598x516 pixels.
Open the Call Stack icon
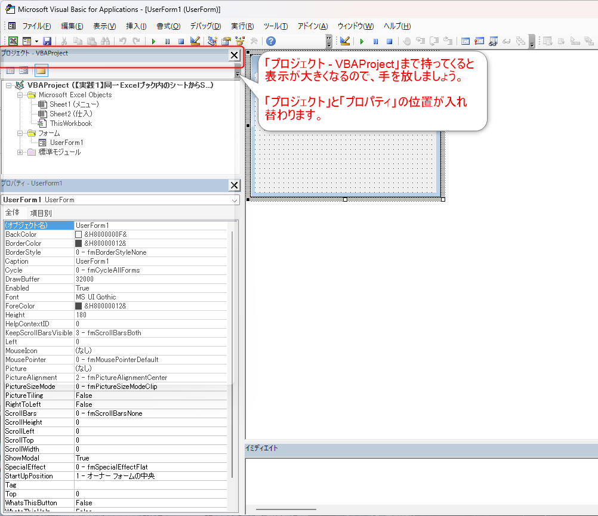click(x=520, y=41)
